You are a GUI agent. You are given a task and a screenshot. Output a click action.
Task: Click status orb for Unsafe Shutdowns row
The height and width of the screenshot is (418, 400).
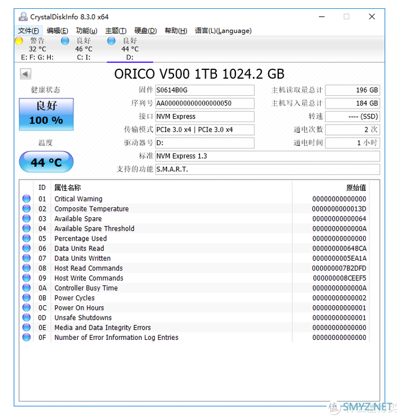coord(26,318)
